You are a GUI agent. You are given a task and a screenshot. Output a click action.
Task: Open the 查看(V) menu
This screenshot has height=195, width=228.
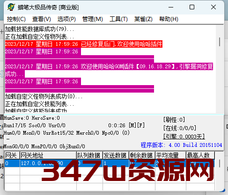tap(42, 19)
